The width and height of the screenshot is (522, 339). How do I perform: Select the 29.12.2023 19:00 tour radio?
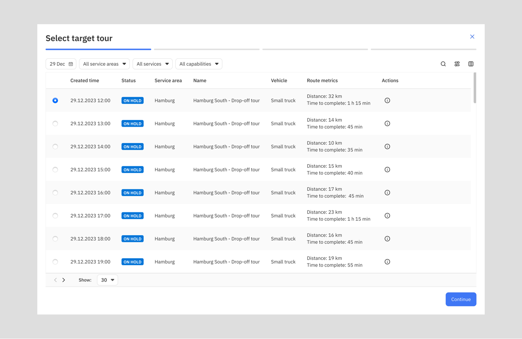55,262
